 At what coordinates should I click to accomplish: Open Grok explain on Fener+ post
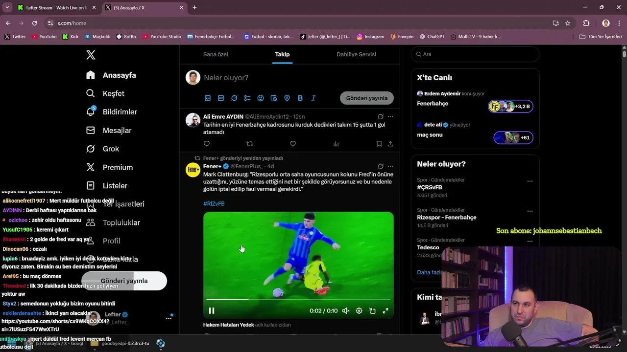point(381,166)
